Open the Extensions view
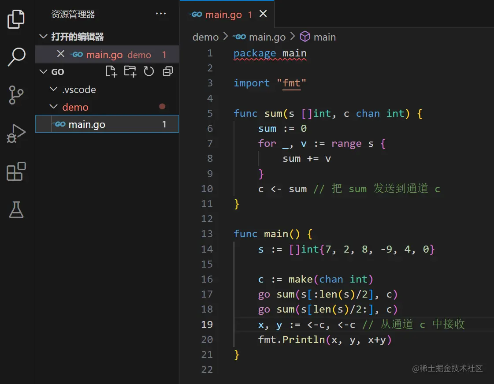 pos(16,171)
